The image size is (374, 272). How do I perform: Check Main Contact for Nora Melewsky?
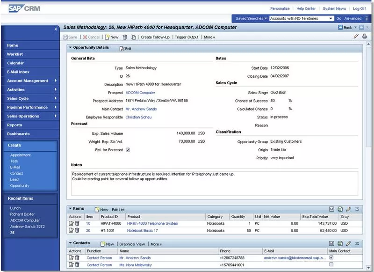pyautogui.click(x=331, y=265)
